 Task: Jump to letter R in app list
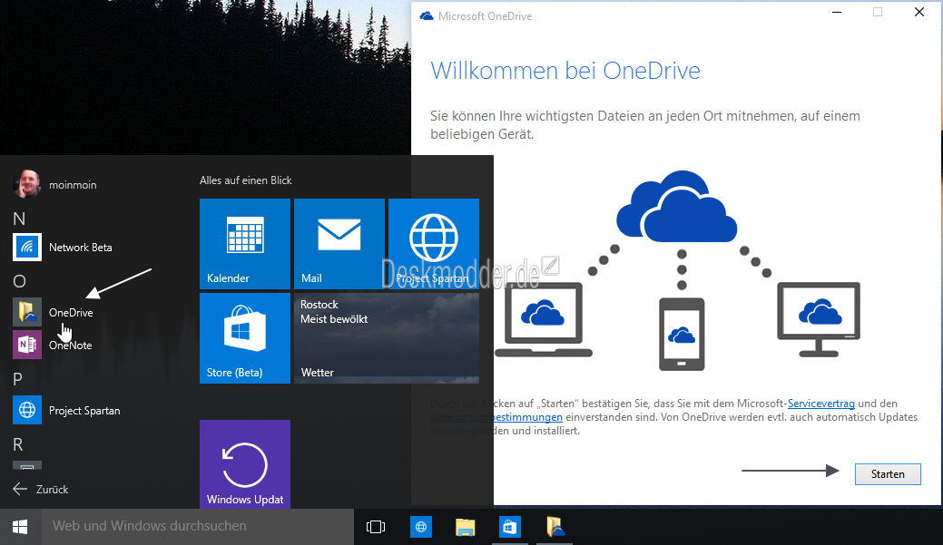coord(18,444)
